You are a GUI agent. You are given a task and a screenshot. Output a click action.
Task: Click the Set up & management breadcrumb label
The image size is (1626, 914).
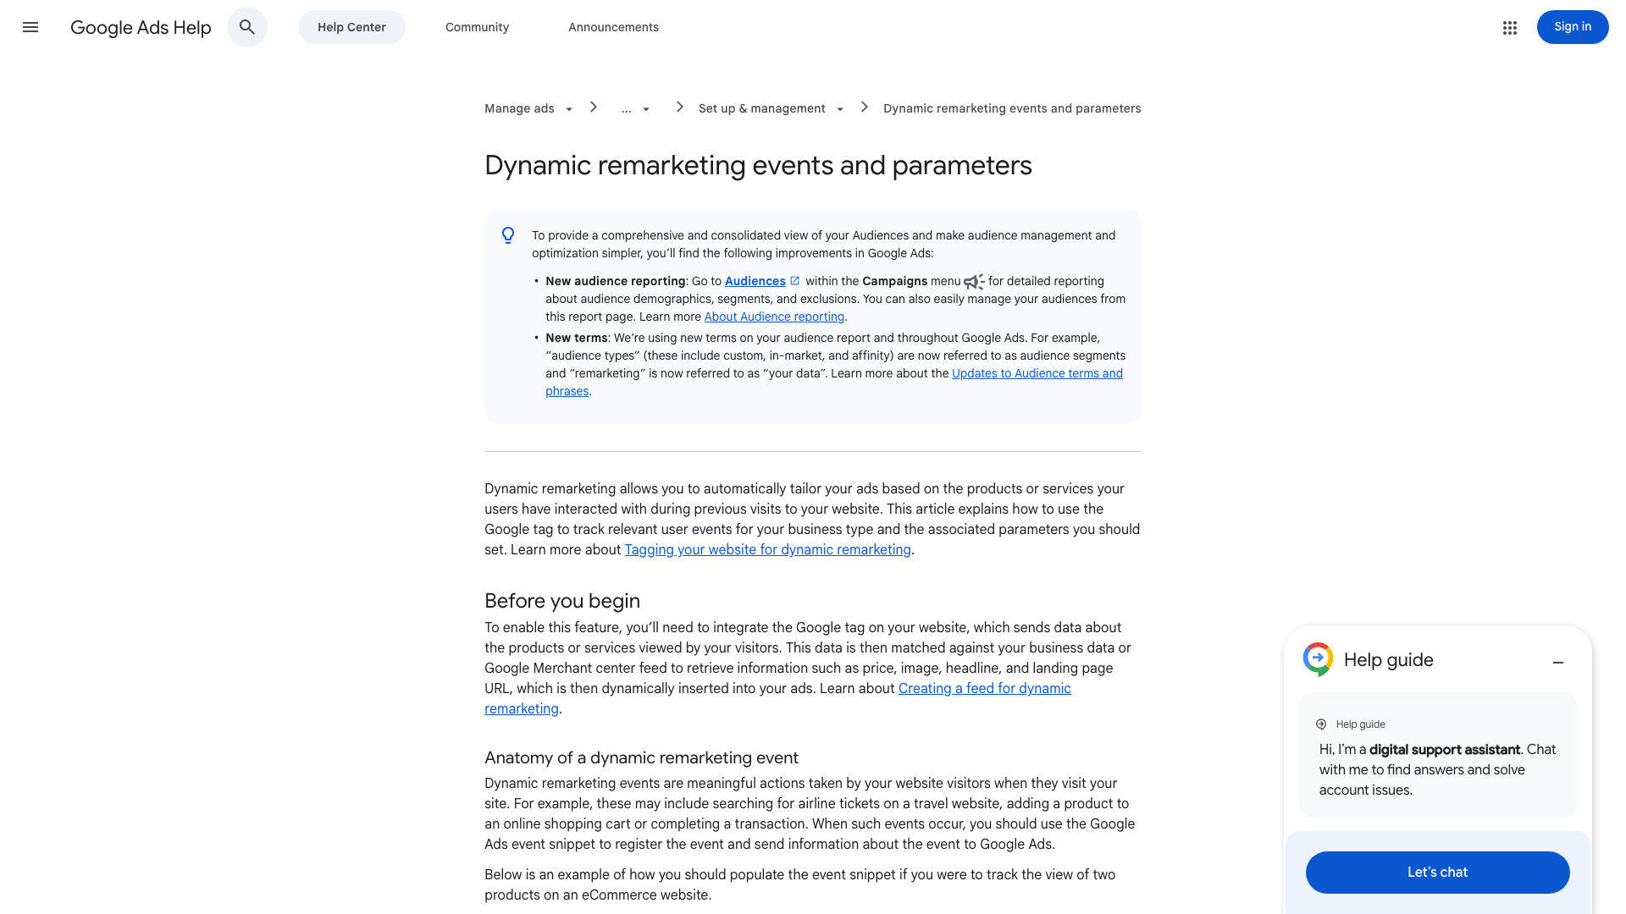(761, 108)
